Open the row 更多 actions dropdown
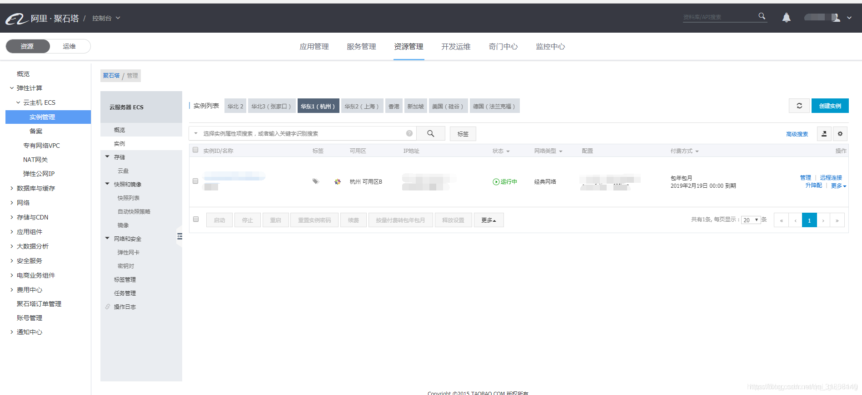Screen dimensions: 862x395 pos(839,185)
